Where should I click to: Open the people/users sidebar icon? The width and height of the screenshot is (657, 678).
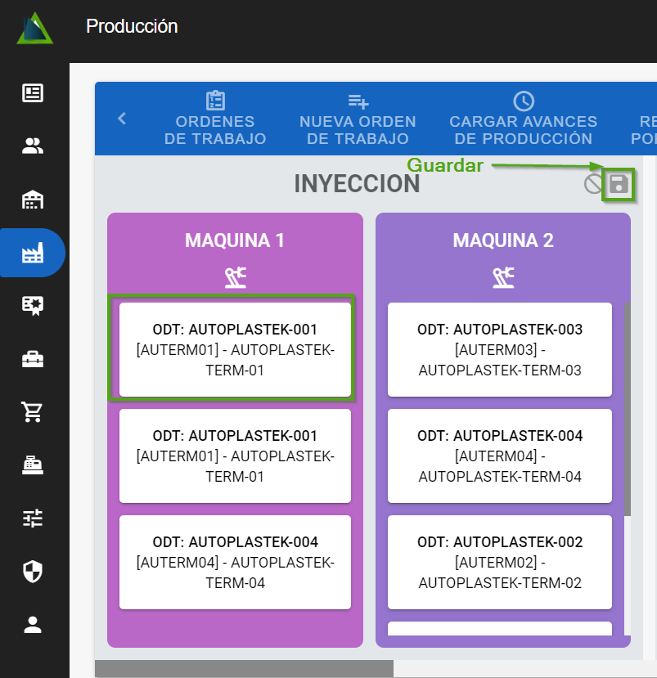click(33, 146)
